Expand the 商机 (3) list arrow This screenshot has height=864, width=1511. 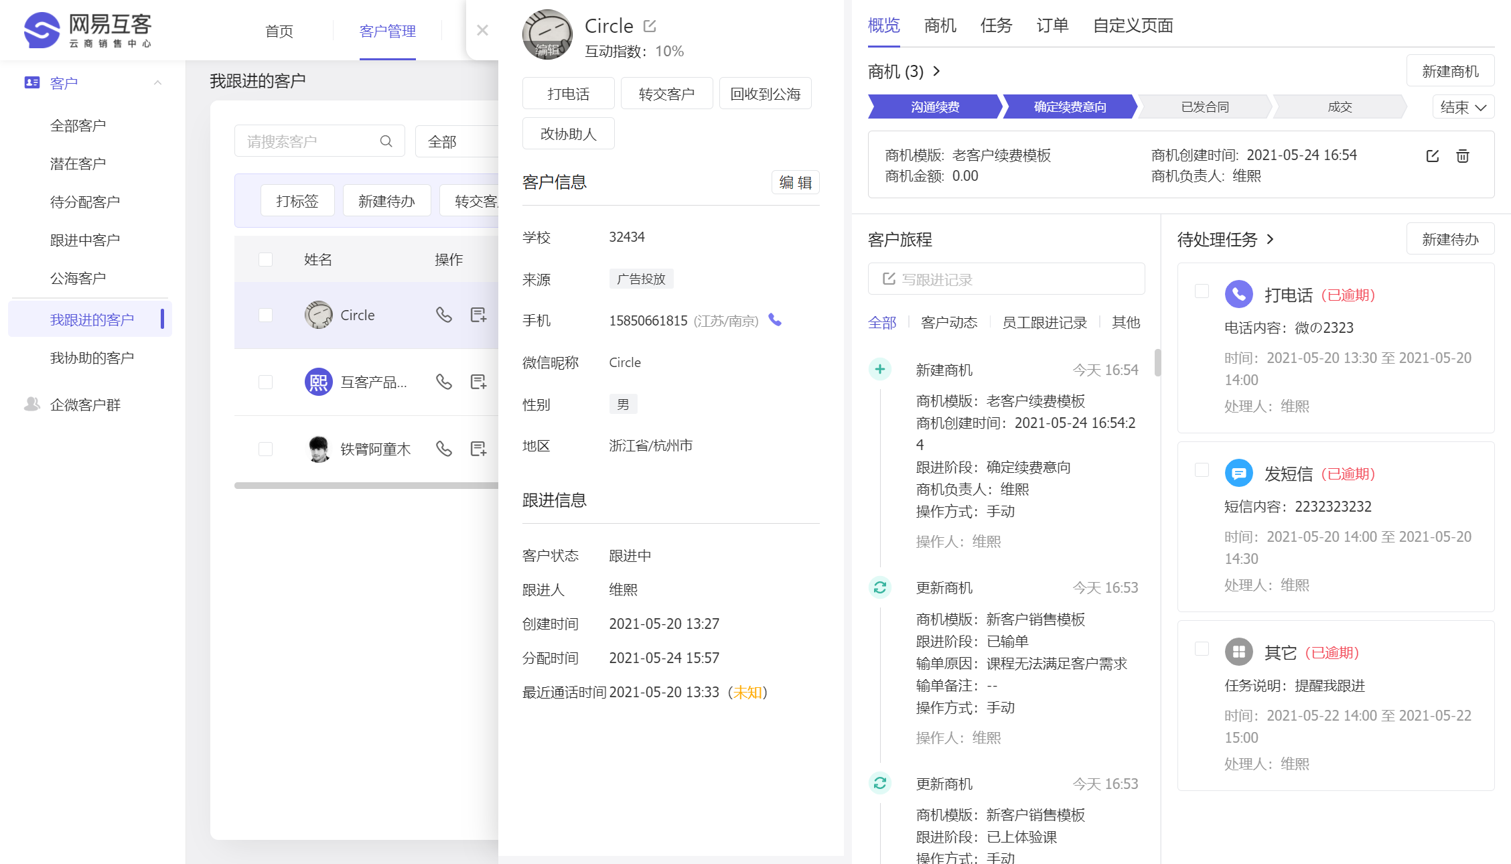tap(937, 71)
